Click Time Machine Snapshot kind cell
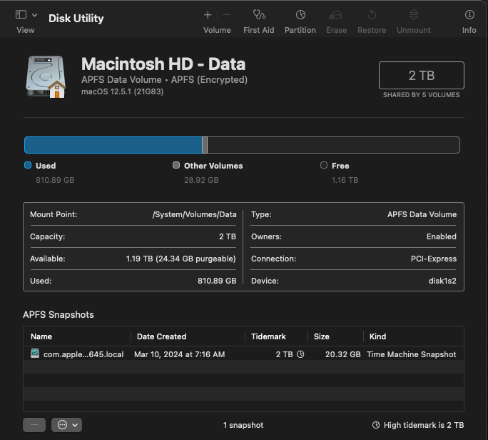 (x=411, y=354)
